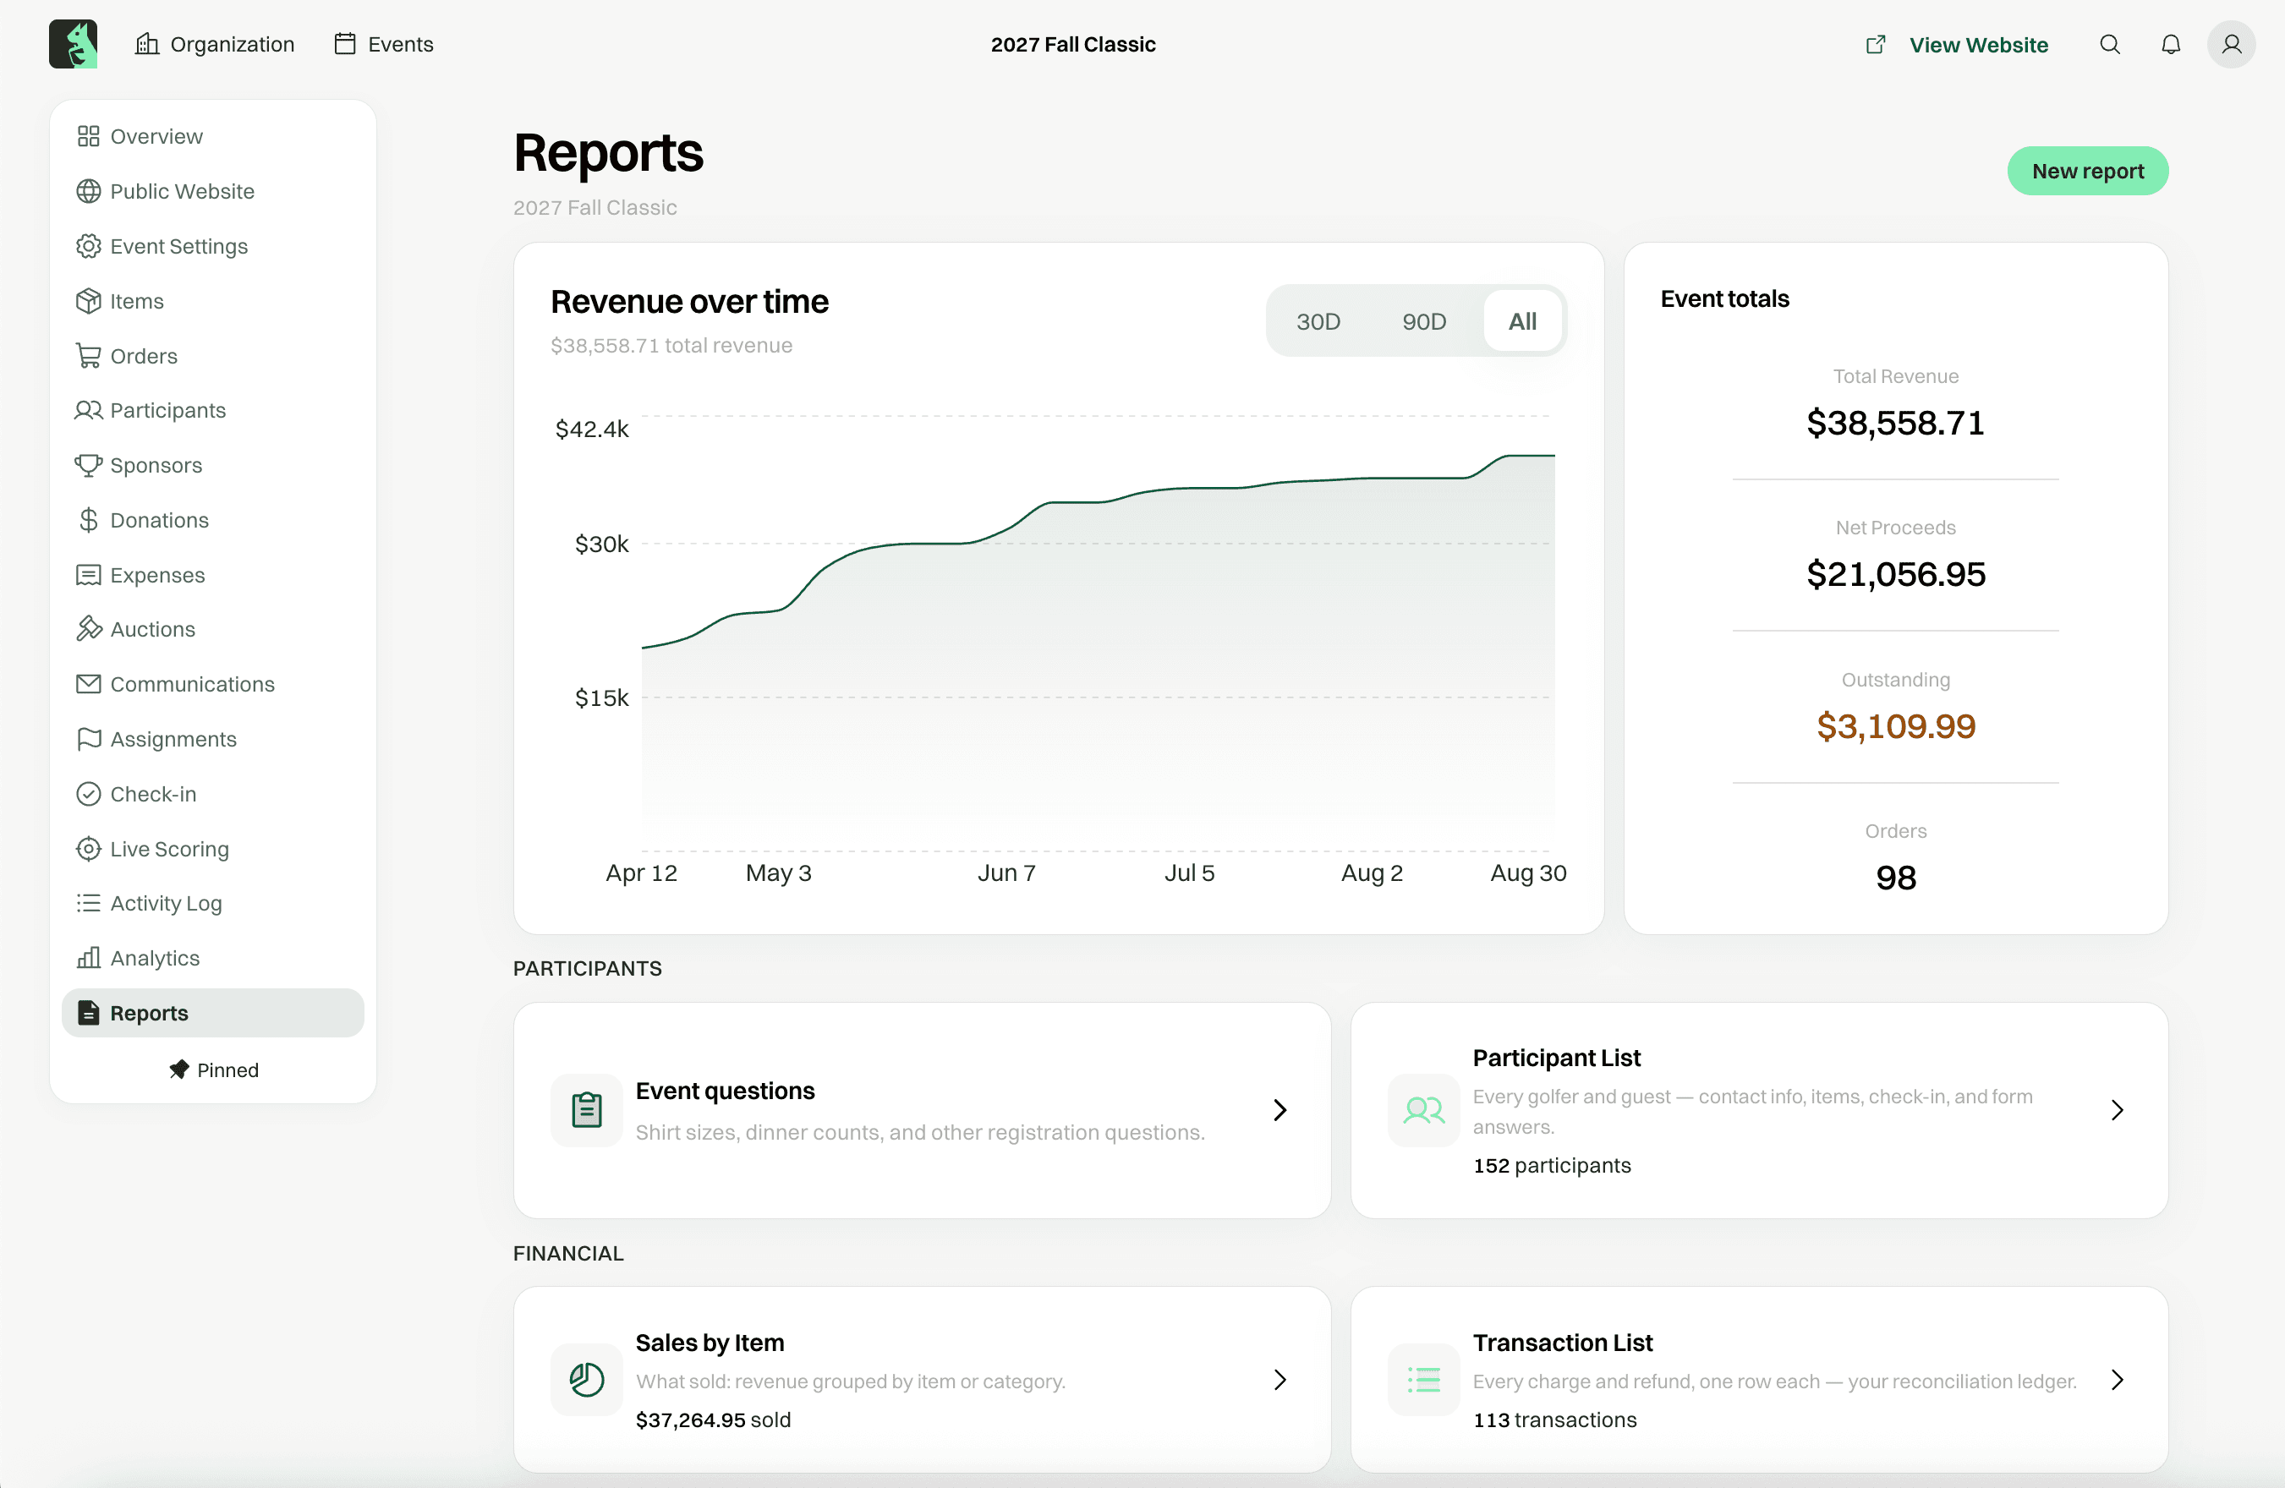Open Activity Log in the sidebar
This screenshot has height=1488, width=2285.
pos(213,902)
